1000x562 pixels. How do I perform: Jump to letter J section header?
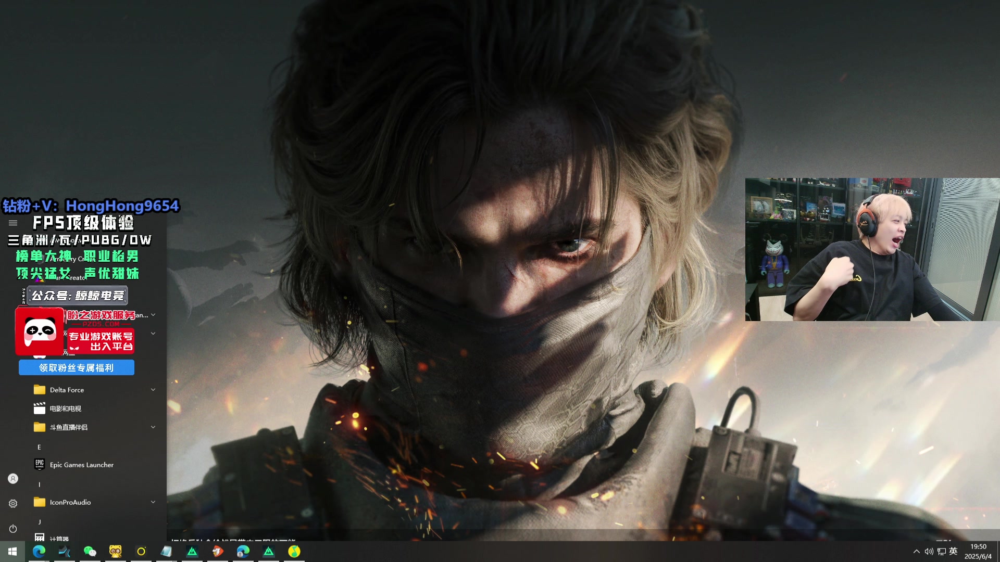[39, 522]
